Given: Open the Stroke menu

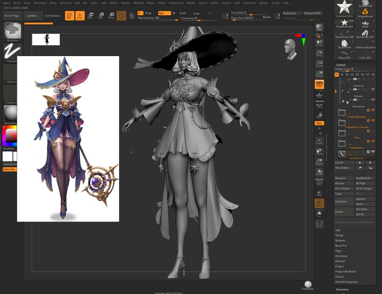Looking at the screenshot, I should [214, 3].
